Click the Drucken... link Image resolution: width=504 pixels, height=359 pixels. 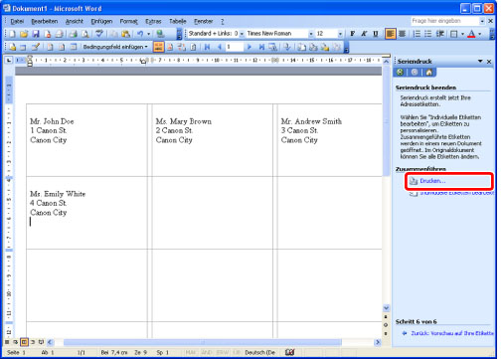(432, 181)
